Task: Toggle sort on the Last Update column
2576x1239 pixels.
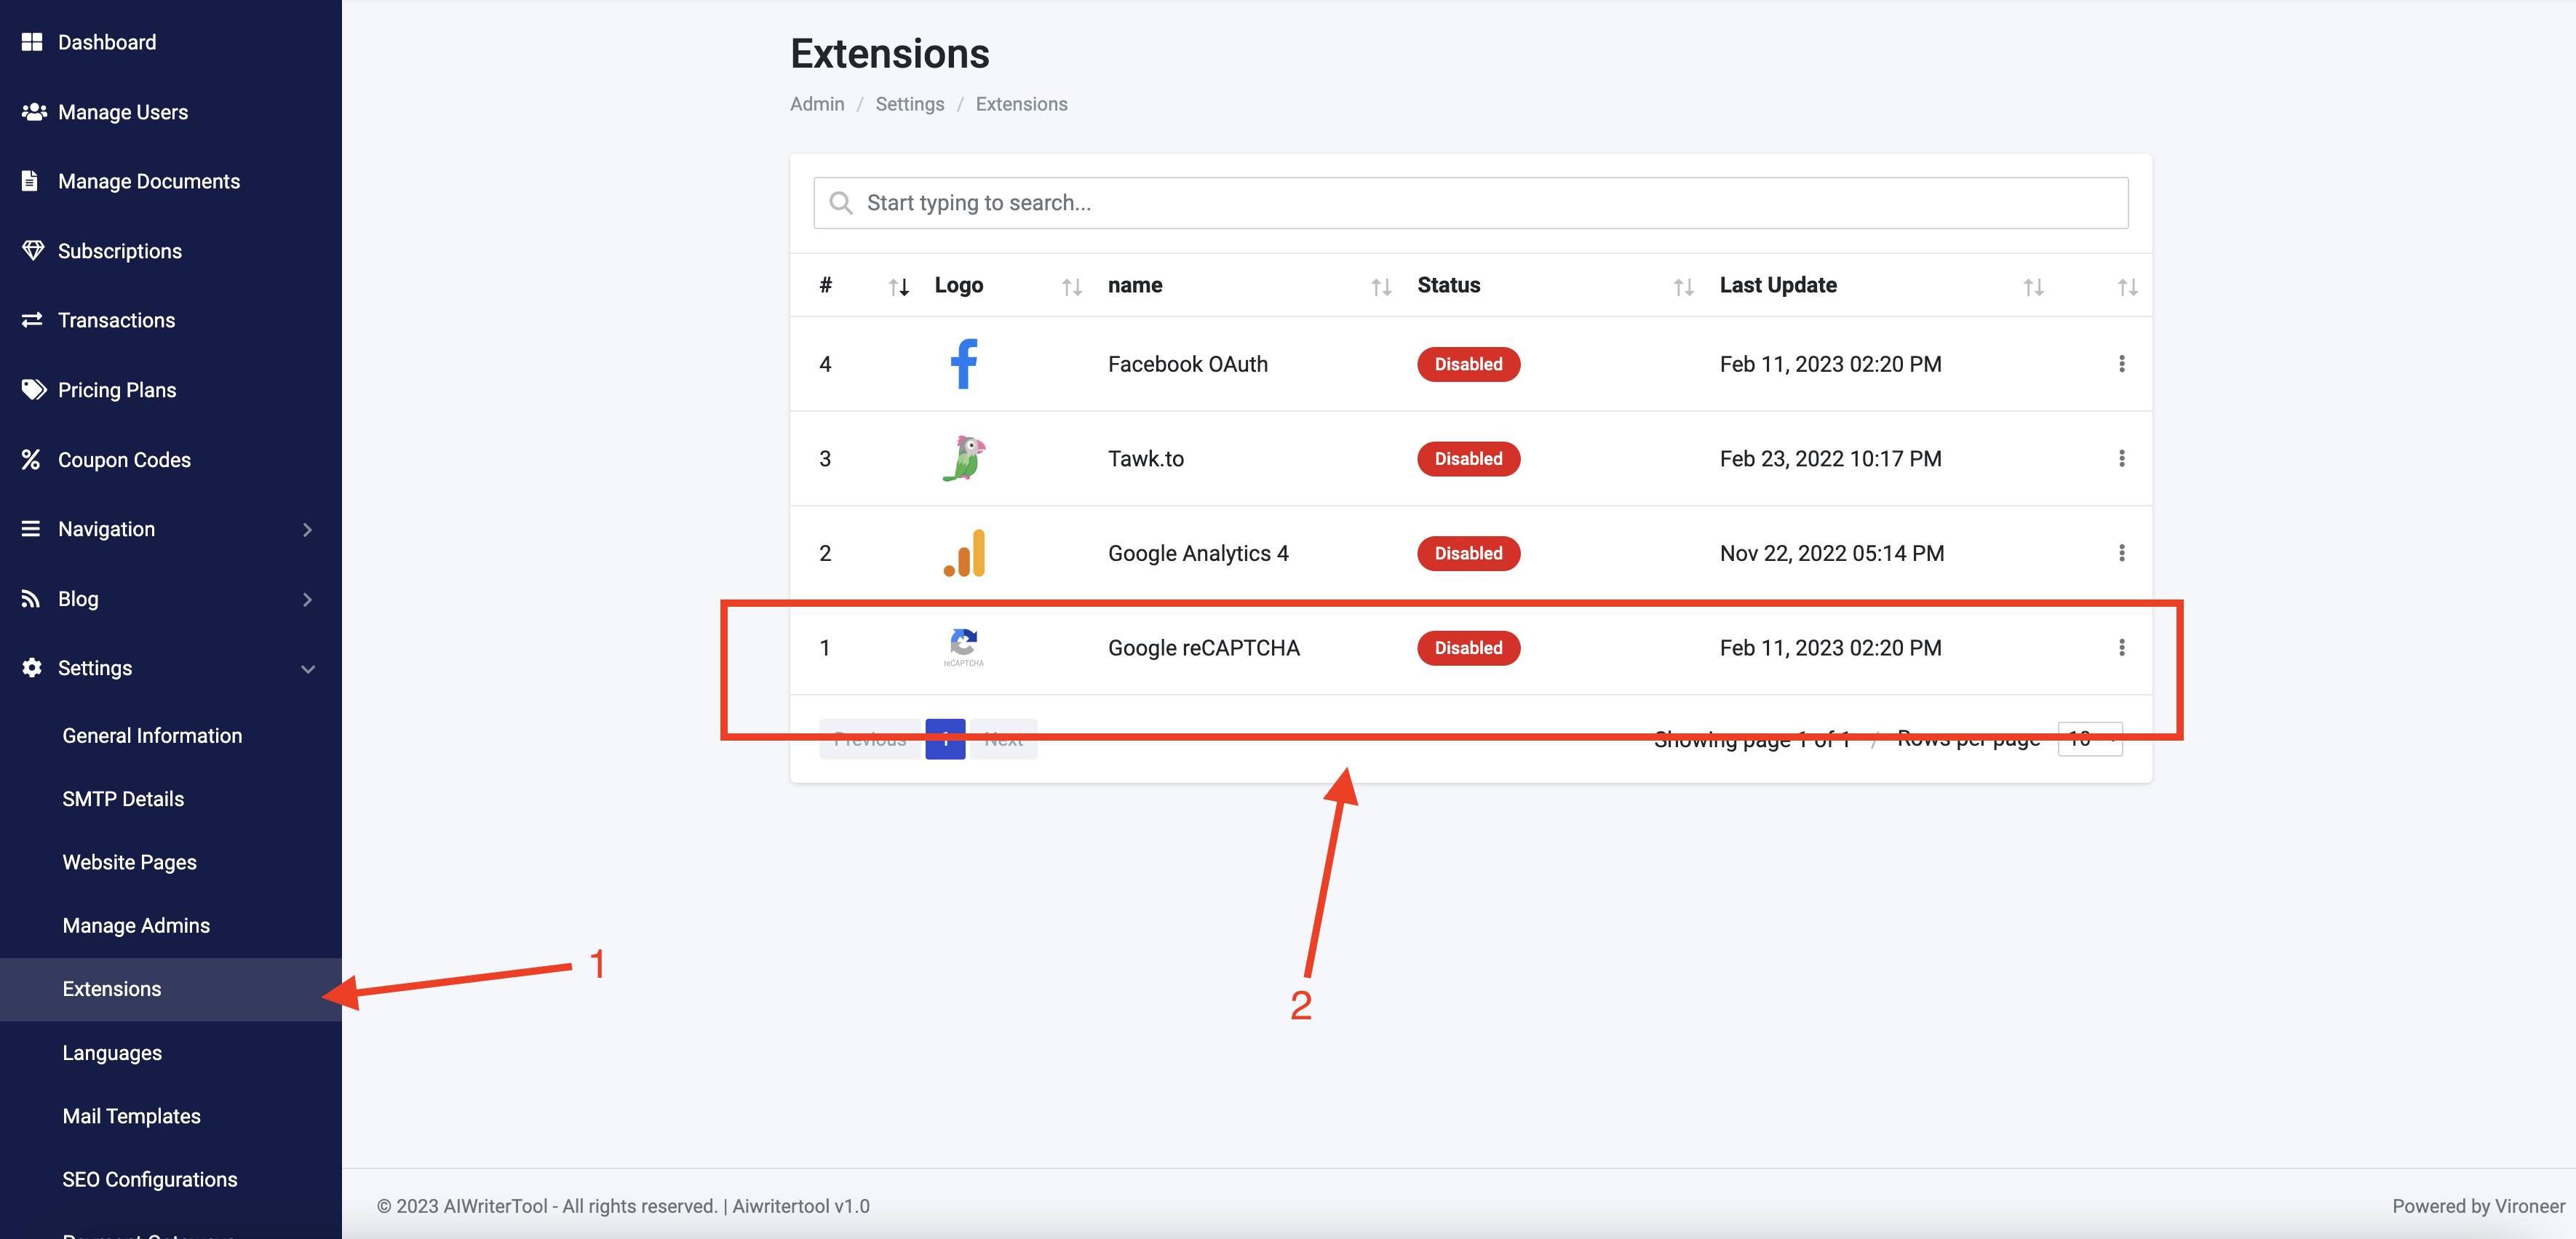Action: [x=2032, y=287]
